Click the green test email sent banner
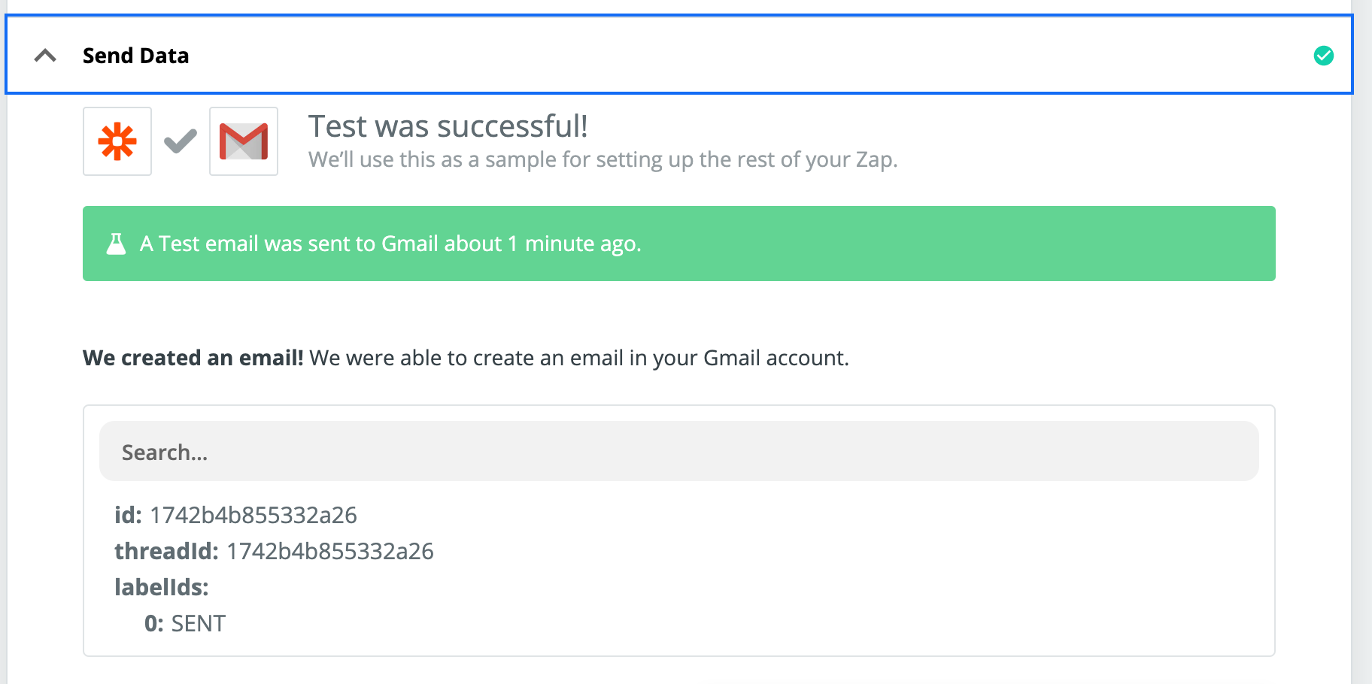The width and height of the screenshot is (1372, 684). [678, 244]
